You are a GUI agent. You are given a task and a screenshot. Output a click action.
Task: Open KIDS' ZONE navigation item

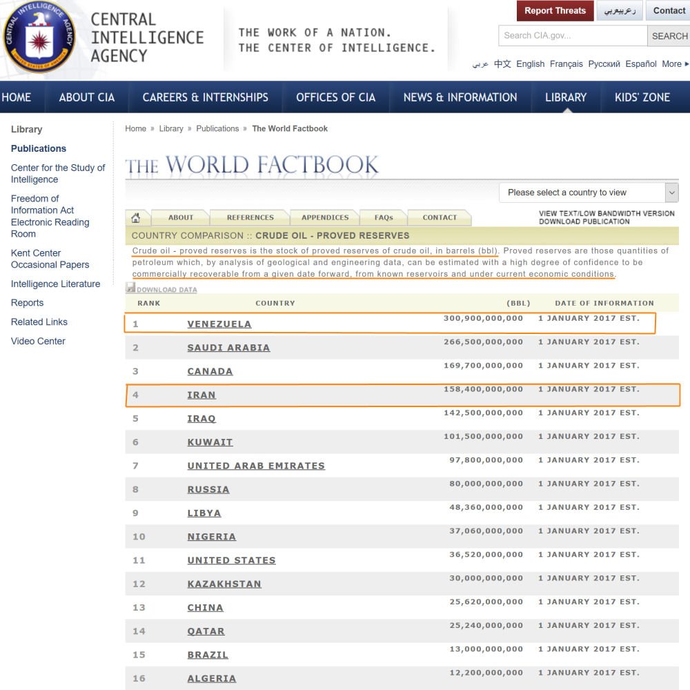point(642,97)
